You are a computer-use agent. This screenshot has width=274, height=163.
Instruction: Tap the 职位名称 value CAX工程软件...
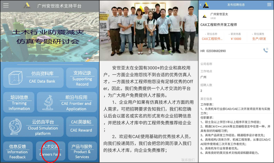212,39
